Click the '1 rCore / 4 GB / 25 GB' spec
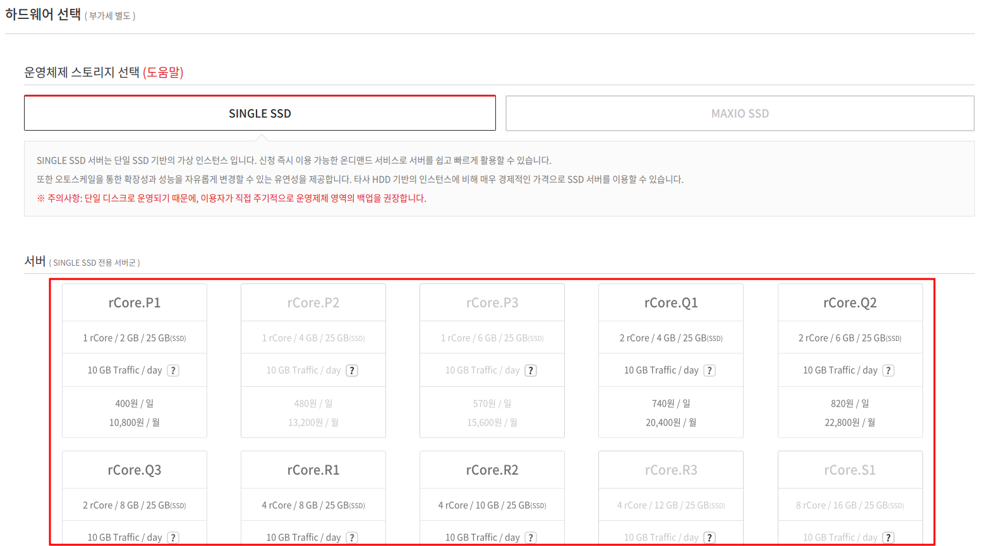This screenshot has width=985, height=546. click(x=313, y=338)
